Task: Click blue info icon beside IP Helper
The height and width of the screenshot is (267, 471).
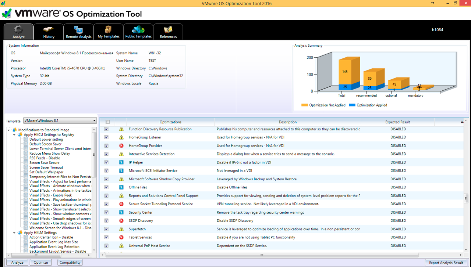Action: click(121, 162)
